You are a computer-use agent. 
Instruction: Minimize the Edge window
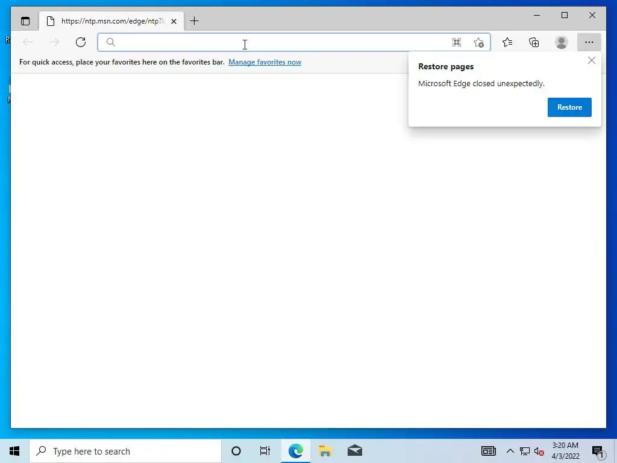[x=537, y=15]
